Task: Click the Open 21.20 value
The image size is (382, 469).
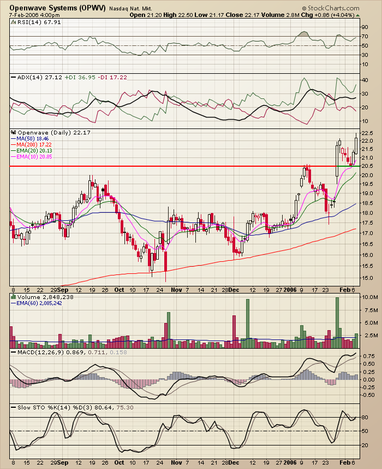Action: coord(146,15)
